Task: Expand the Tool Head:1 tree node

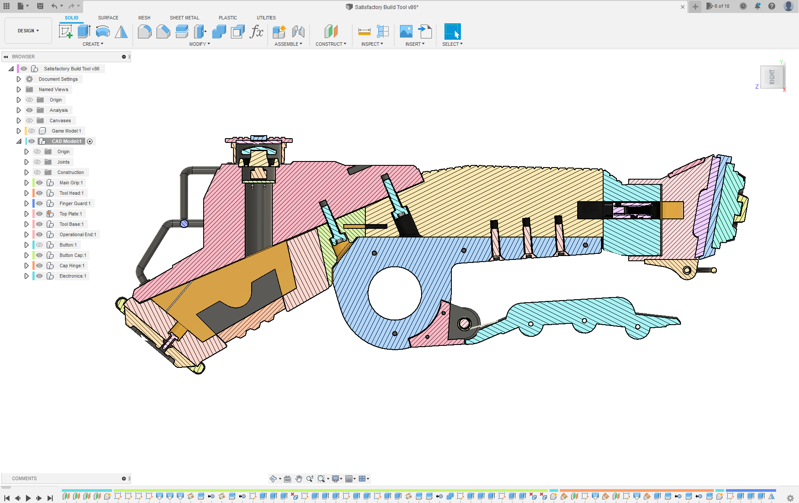Action: (x=26, y=193)
